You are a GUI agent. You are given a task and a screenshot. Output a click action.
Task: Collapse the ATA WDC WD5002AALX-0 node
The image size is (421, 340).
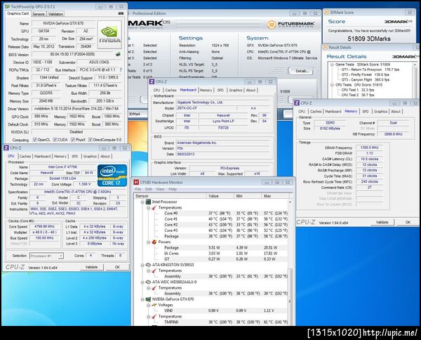click(x=142, y=282)
